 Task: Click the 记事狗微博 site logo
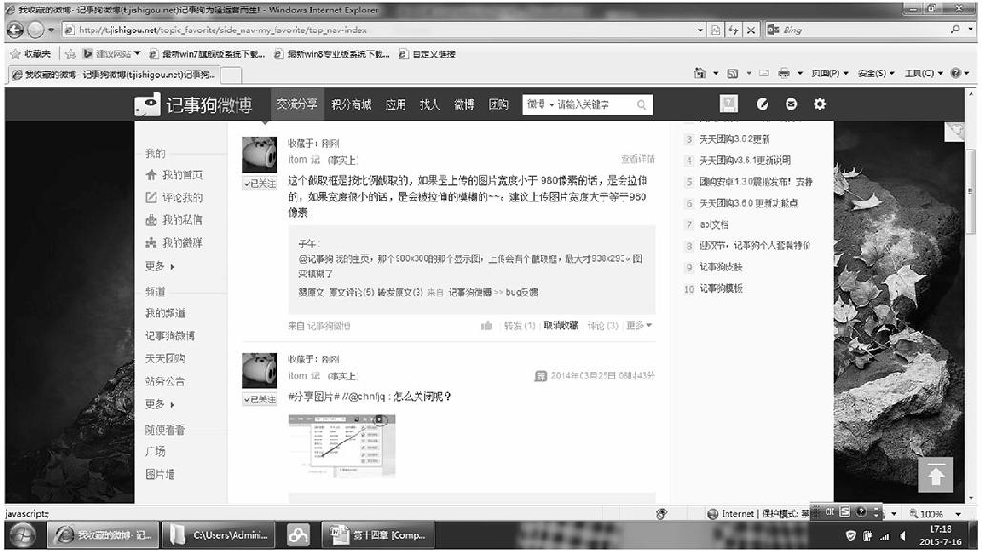[x=194, y=105]
